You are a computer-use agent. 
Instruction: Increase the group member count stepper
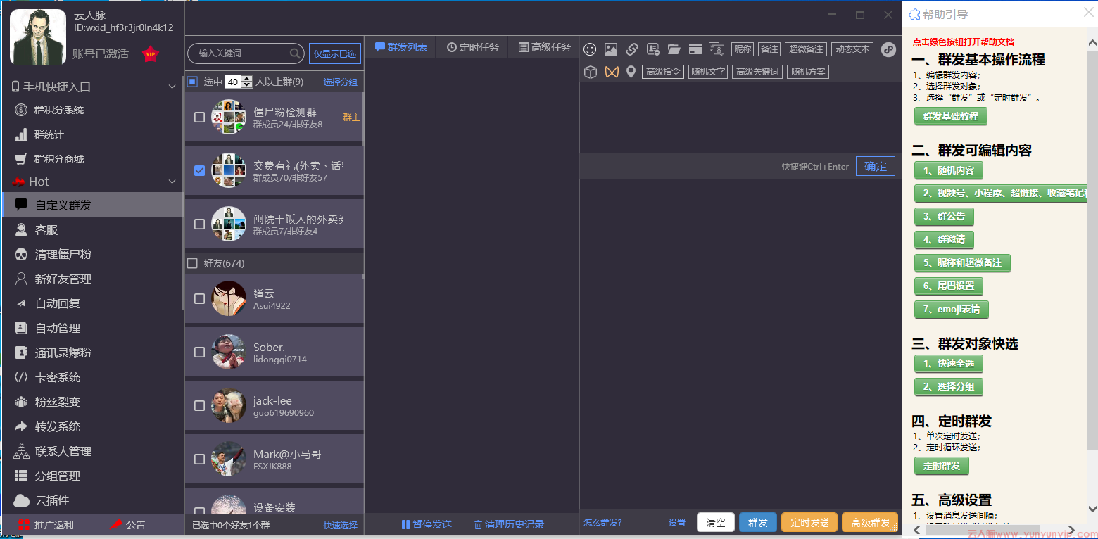[x=247, y=79]
